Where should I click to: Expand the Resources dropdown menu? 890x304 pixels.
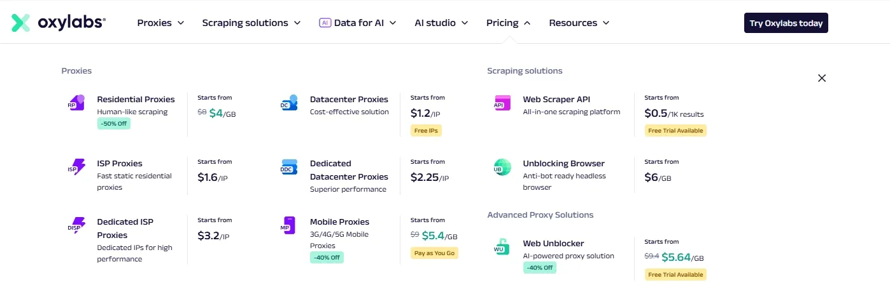point(579,23)
